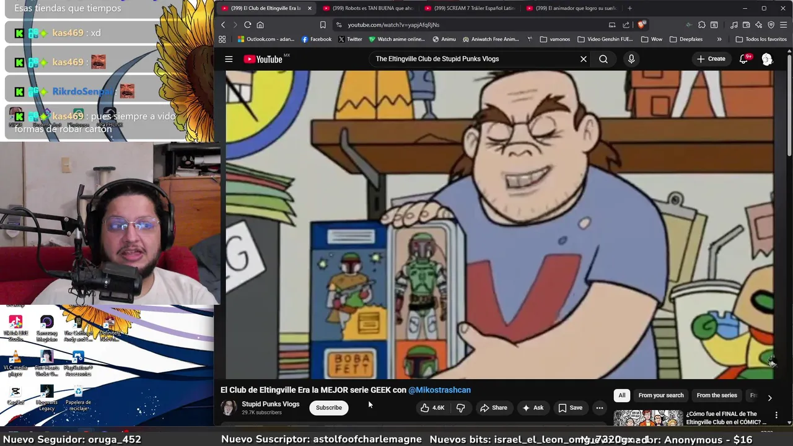793x446 pixels.
Task: Clear the YouTube search box text
Action: click(x=583, y=59)
